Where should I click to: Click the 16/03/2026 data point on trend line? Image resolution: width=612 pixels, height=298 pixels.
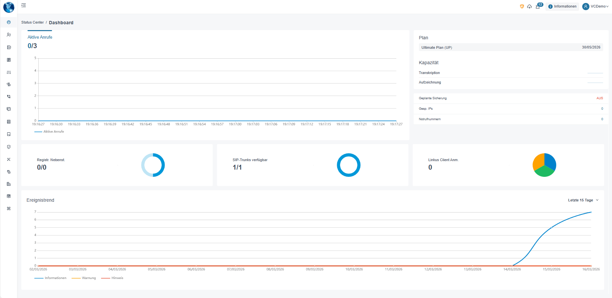[x=591, y=212]
